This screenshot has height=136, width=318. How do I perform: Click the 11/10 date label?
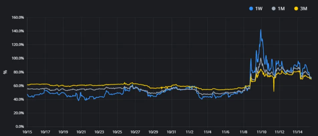click(x=262, y=132)
